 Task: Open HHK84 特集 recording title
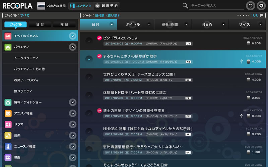(x=148, y=129)
